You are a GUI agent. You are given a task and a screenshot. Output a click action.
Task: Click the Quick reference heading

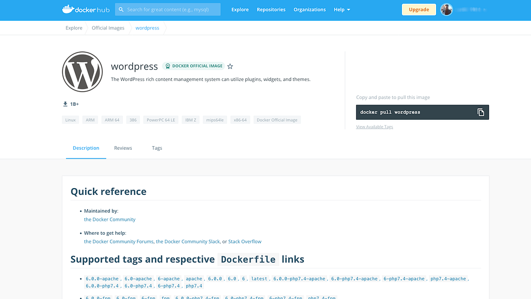(x=108, y=191)
